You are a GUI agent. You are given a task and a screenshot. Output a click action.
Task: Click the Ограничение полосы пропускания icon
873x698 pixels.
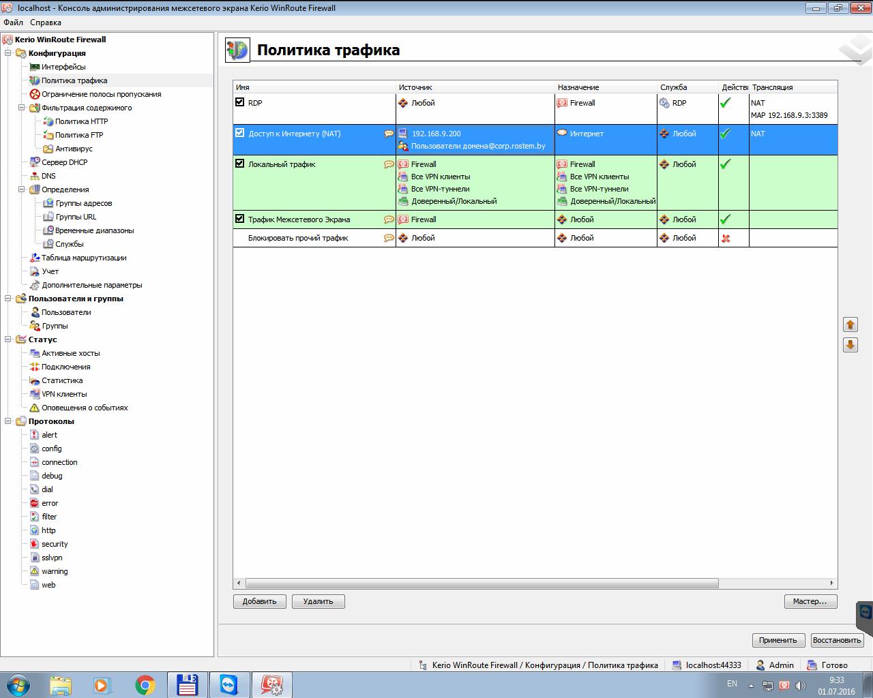(x=34, y=94)
